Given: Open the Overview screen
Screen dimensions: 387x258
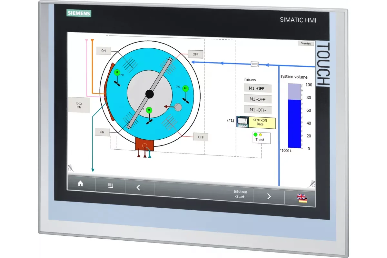Looking at the screenshot, I should (x=306, y=43).
